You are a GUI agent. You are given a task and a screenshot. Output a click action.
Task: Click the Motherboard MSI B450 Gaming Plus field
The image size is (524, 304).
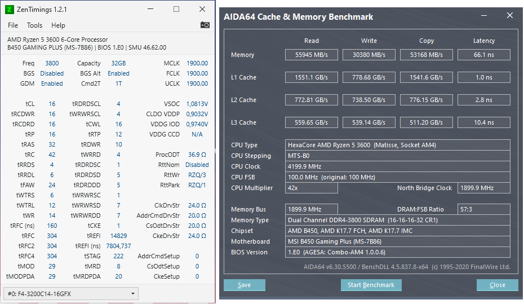(x=398, y=241)
